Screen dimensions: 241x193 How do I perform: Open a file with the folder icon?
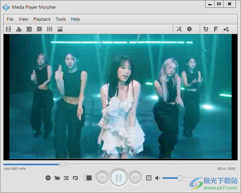click(x=57, y=178)
